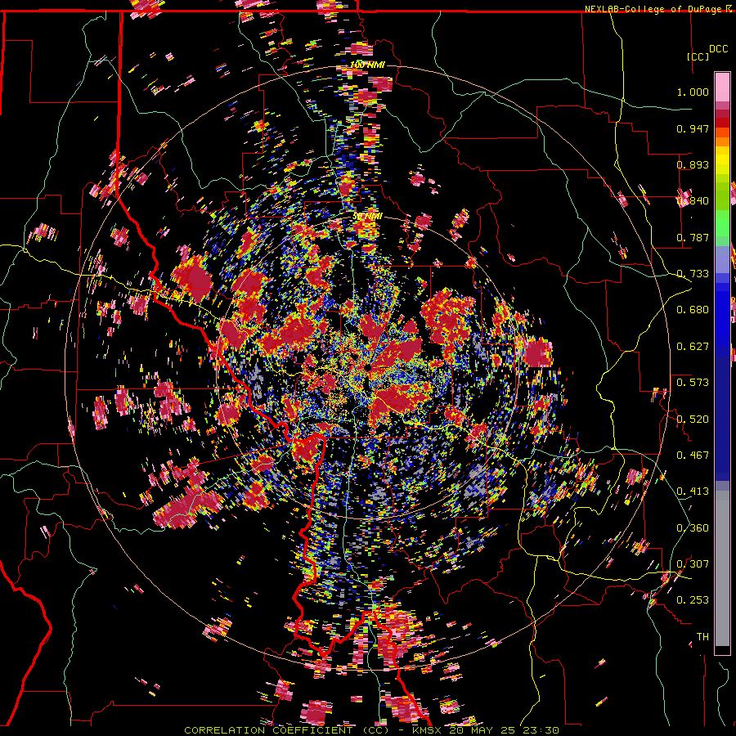The image size is (736, 736).
Task: Pick the gray low-value section of color bar
Action: click(722, 568)
